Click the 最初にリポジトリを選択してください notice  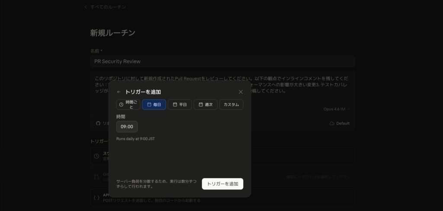[318, 177]
